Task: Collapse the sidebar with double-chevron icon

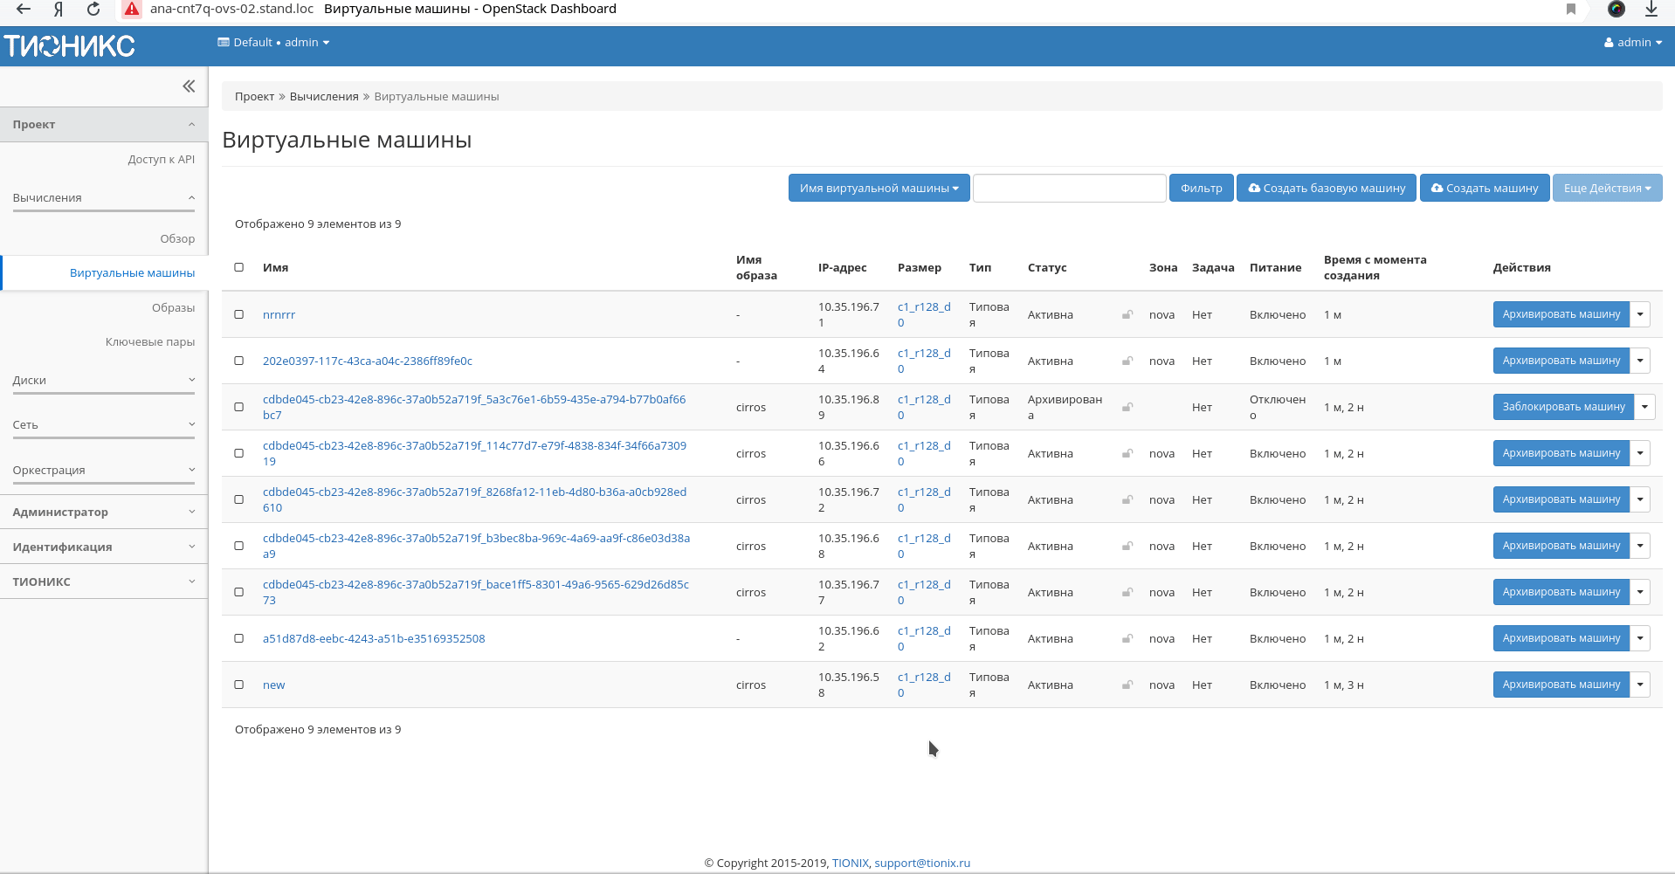Action: [x=189, y=86]
